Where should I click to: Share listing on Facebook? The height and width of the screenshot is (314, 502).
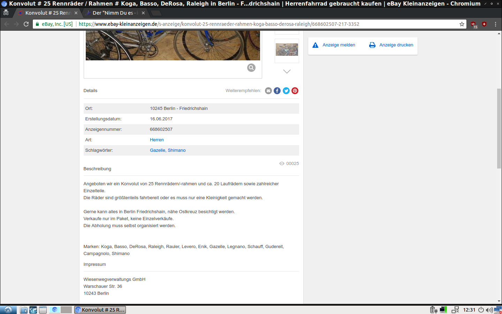277,91
